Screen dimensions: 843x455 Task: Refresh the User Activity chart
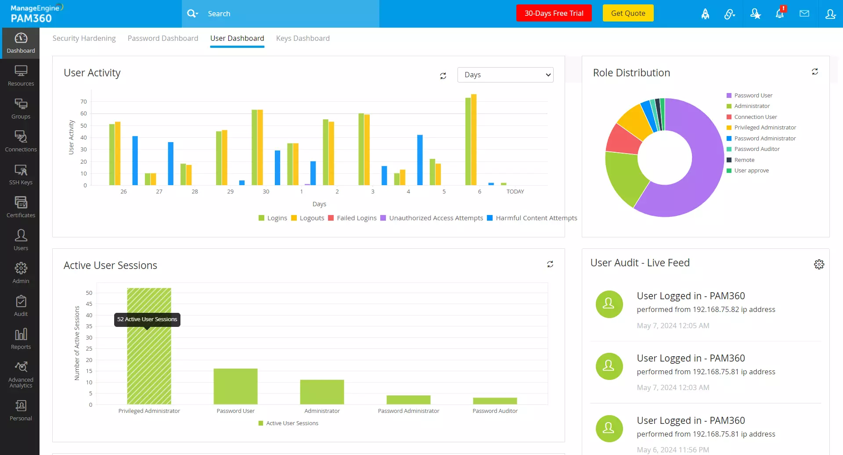click(x=443, y=75)
